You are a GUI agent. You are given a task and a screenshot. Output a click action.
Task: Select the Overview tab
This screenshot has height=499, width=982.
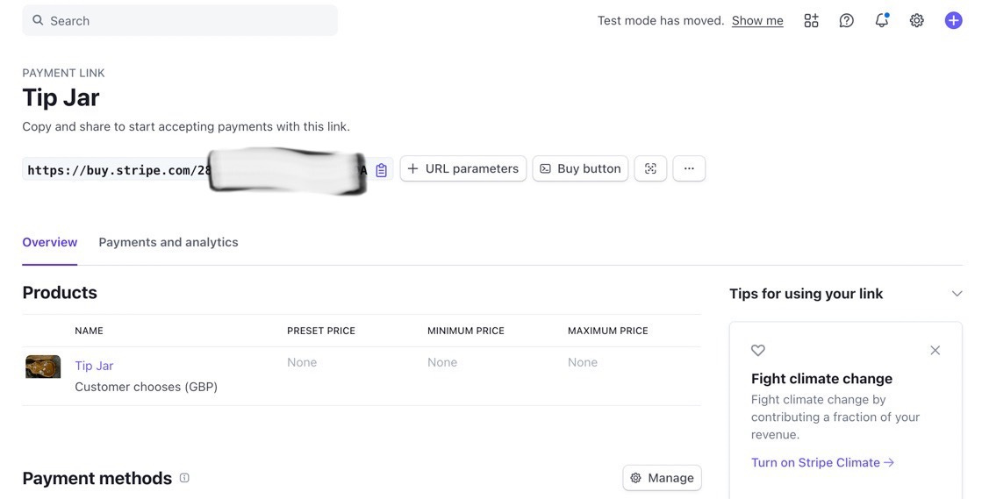(x=50, y=242)
